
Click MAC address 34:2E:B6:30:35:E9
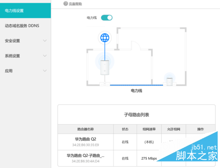pos(85,145)
